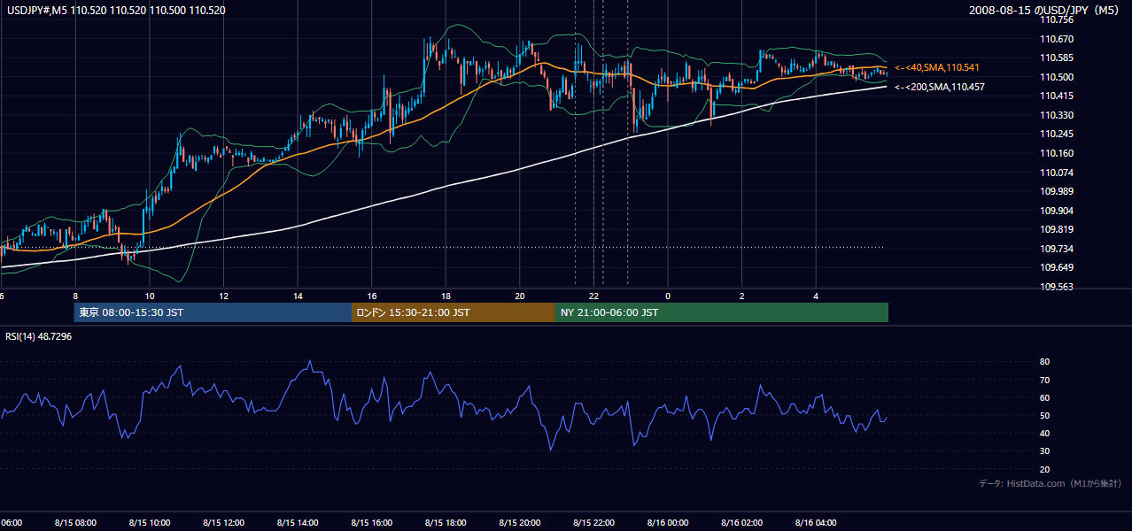This screenshot has width=1132, height=531.
Task: Click the RSI scale value 20
Action: pyautogui.click(x=1044, y=469)
